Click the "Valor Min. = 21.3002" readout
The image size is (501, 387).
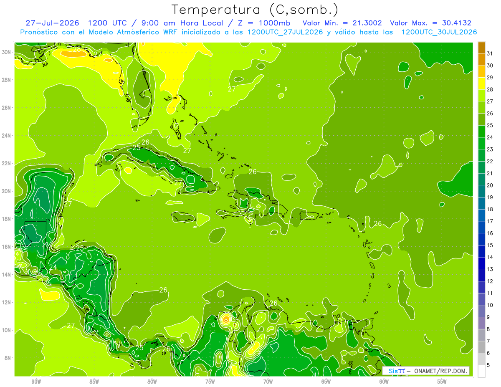pyautogui.click(x=342, y=23)
